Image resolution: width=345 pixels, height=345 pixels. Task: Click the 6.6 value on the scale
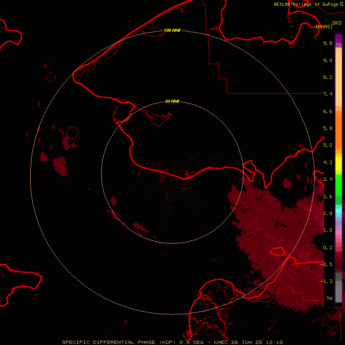pyautogui.click(x=328, y=111)
